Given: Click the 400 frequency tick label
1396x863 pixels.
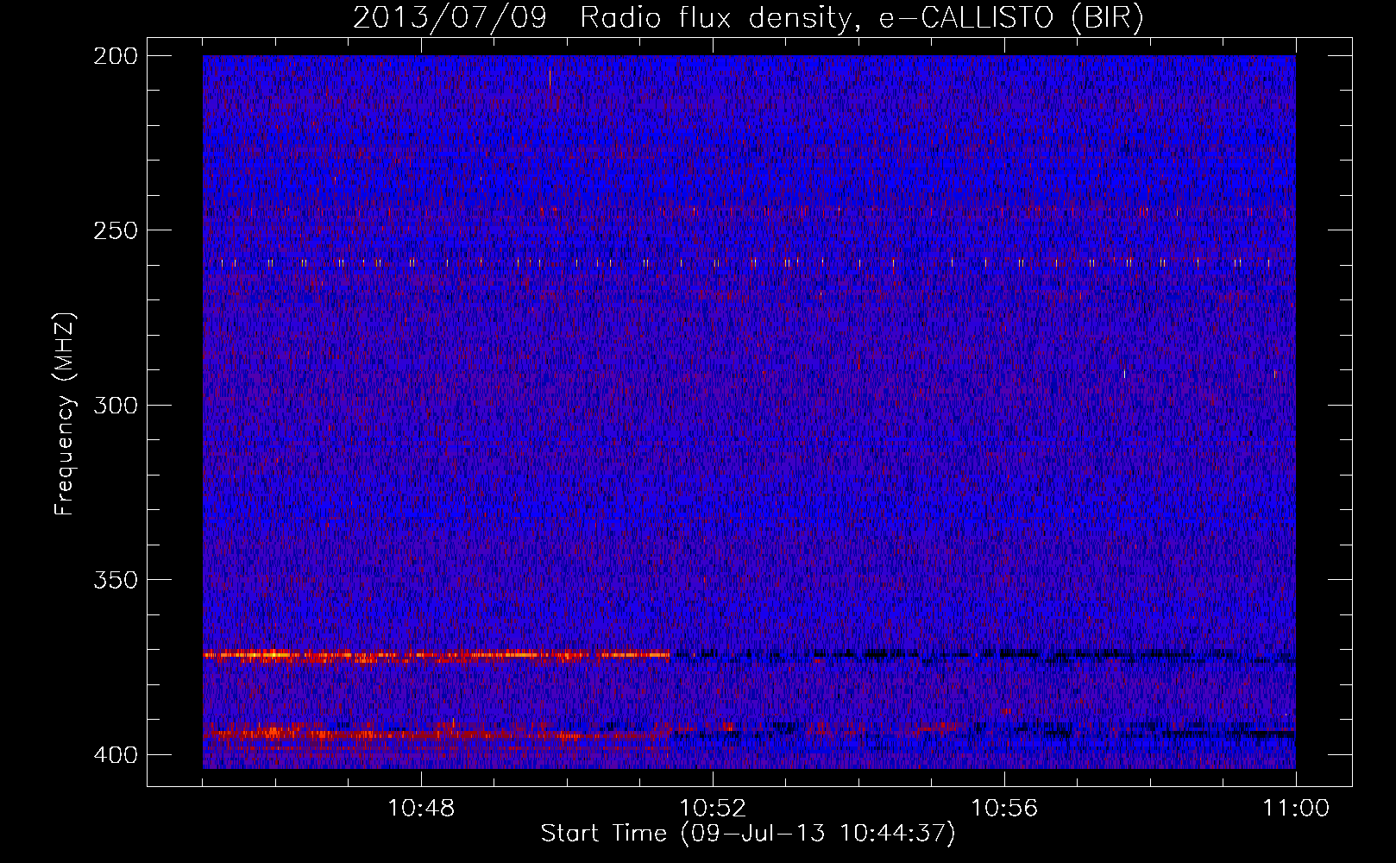Looking at the screenshot, I should tap(115, 755).
